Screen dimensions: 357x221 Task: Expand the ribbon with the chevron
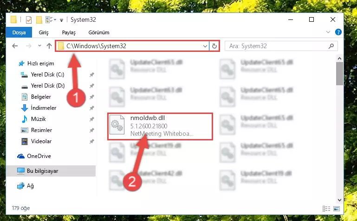click(x=328, y=32)
